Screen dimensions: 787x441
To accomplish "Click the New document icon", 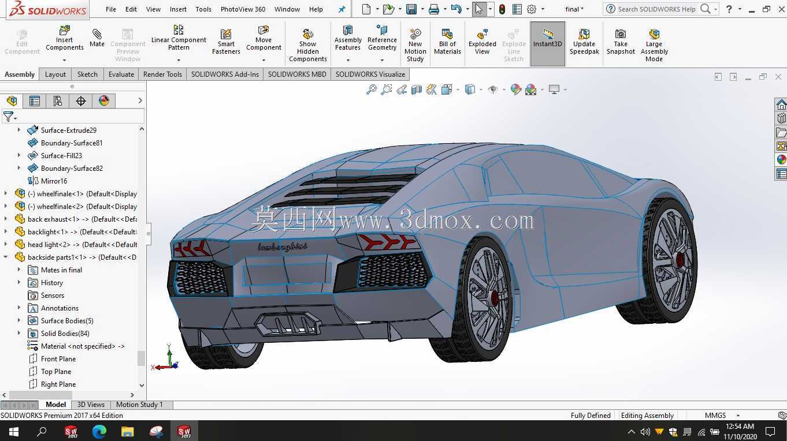I will pyautogui.click(x=366, y=9).
